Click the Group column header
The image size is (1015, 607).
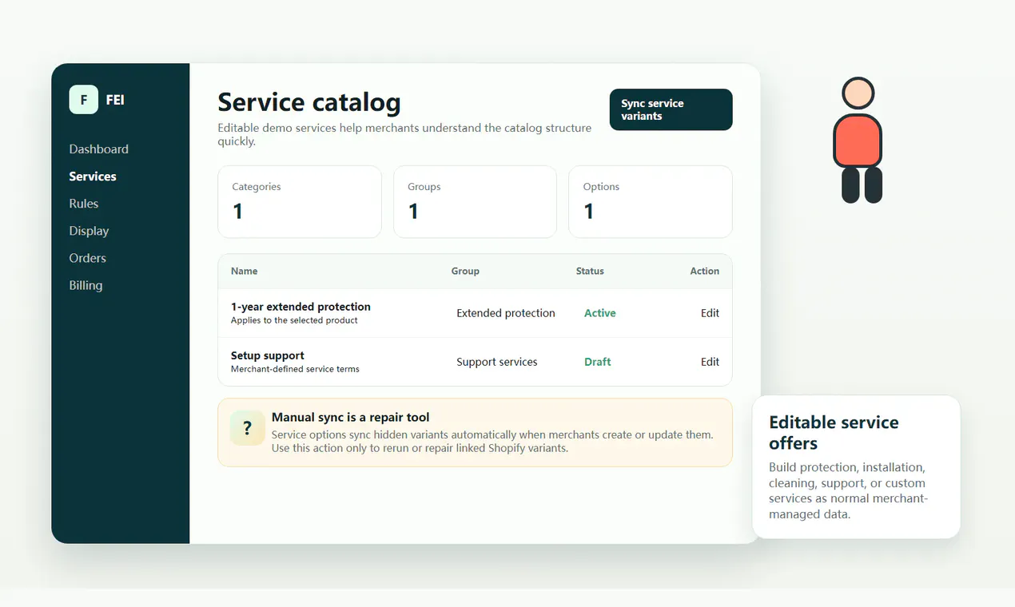tap(465, 272)
